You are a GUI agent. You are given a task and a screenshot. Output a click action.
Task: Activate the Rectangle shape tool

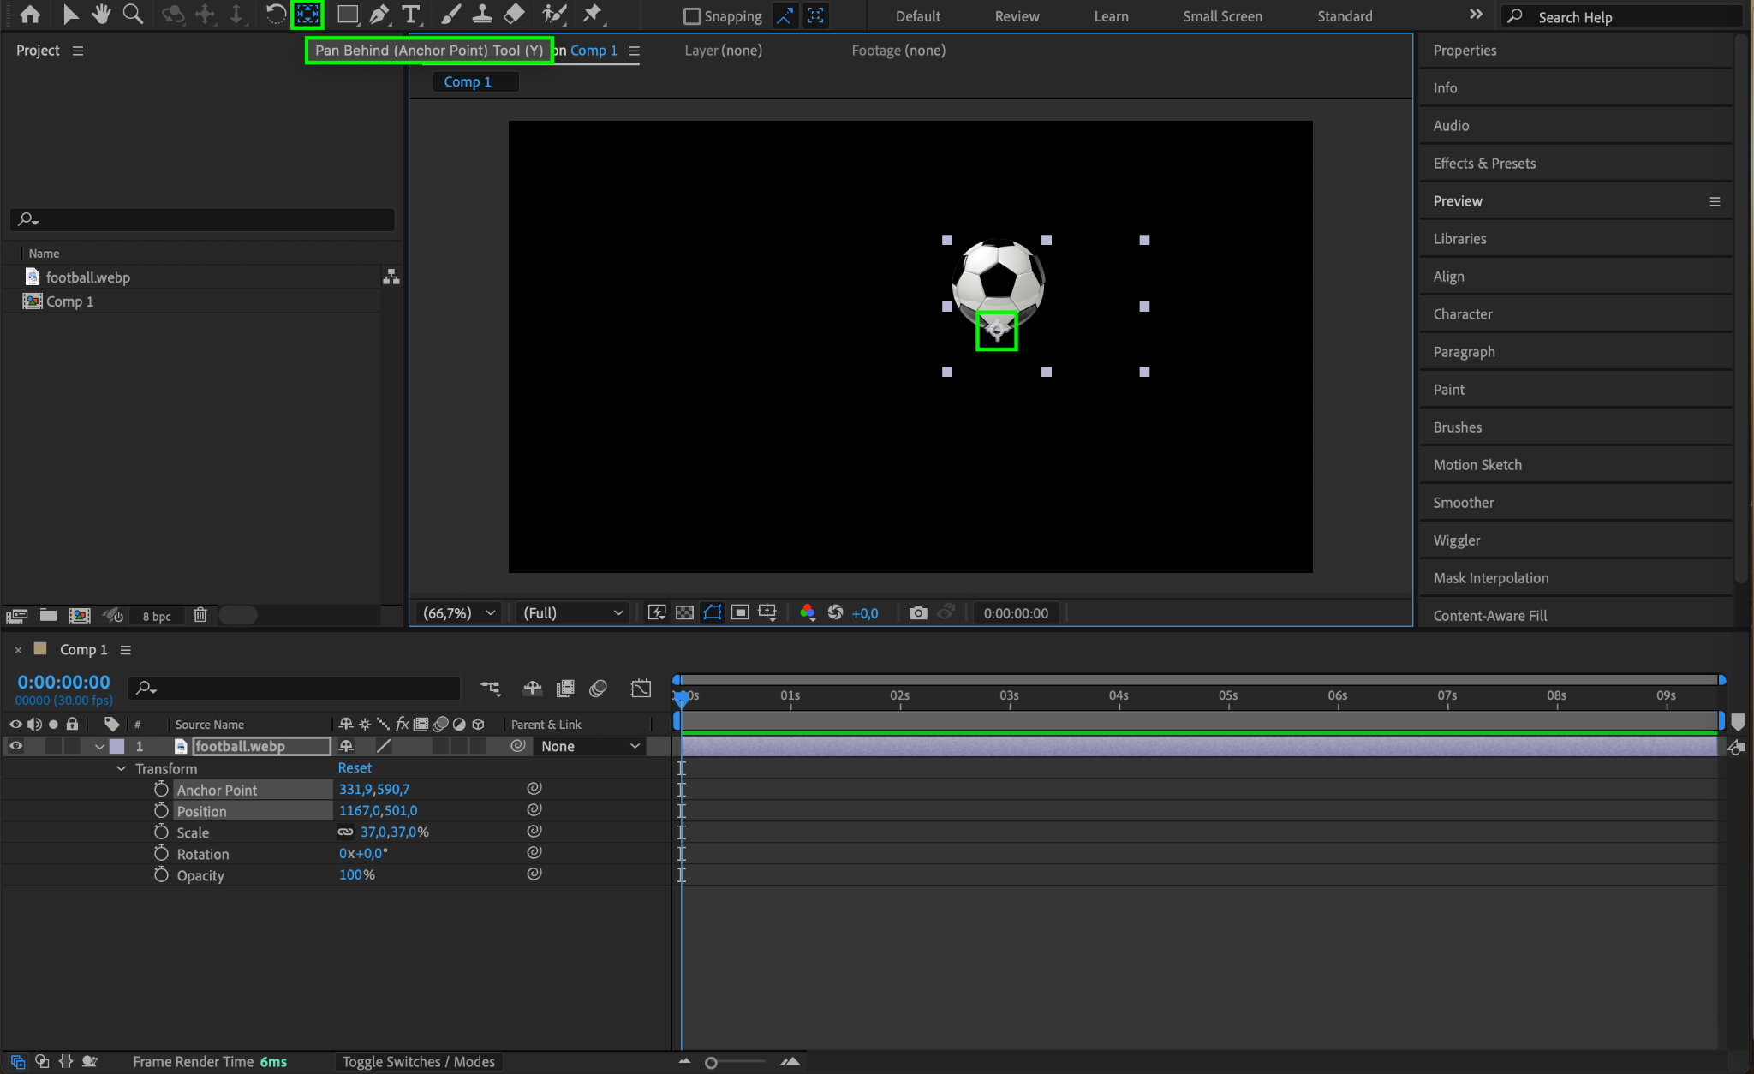(347, 14)
